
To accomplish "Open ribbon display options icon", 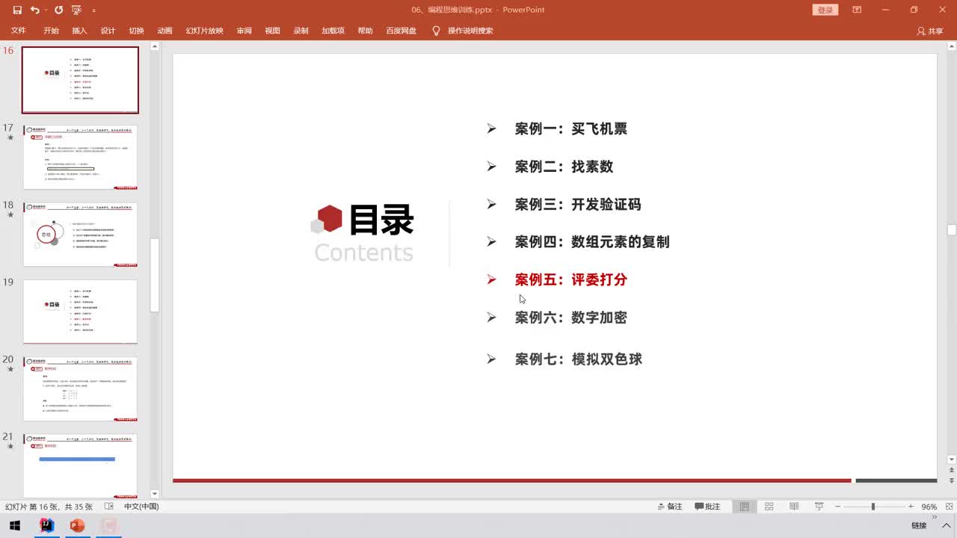I will point(857,10).
